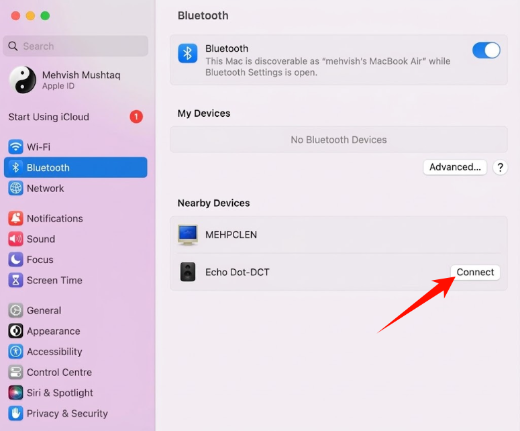This screenshot has width=520, height=431.
Task: Click the Screen Time hourglass icon
Action: point(15,280)
